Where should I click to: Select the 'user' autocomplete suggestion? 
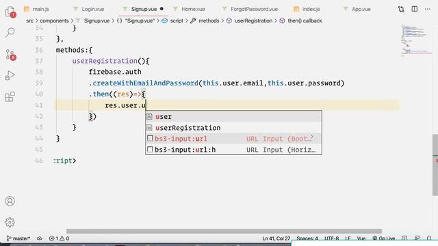233,117
